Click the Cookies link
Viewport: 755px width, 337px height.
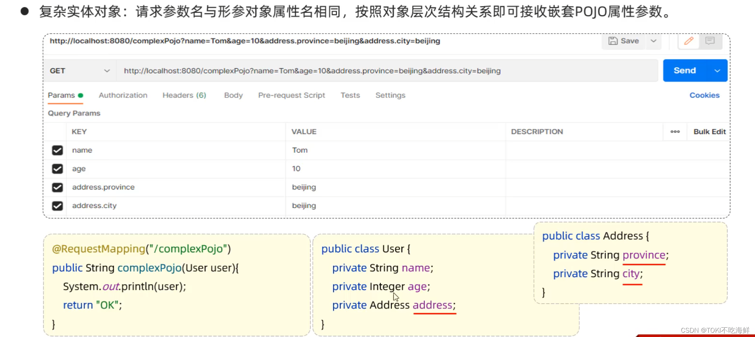coord(704,95)
